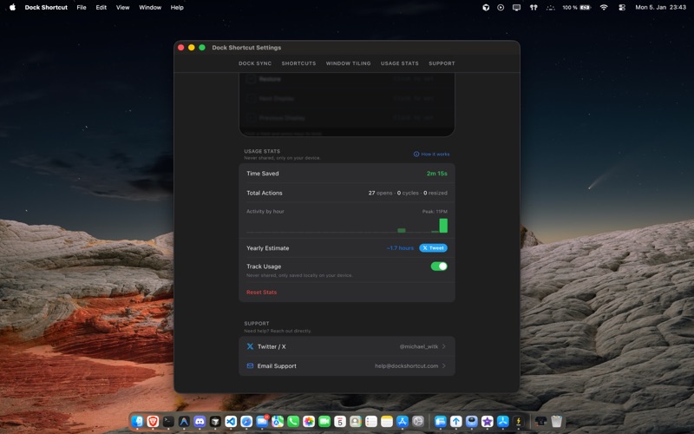Open Terminal from the Dock

(x=168, y=421)
